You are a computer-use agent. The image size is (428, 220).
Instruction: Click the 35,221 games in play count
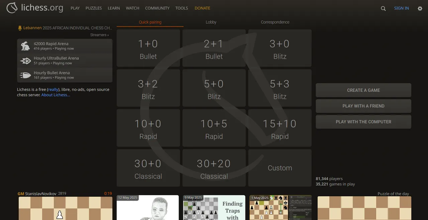pyautogui.click(x=335, y=184)
